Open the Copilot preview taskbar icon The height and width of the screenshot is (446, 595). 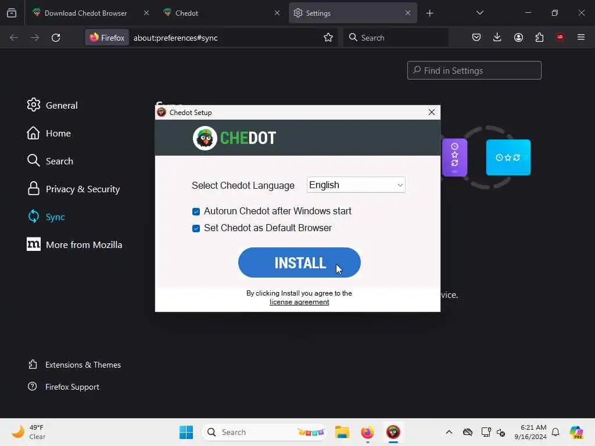[576, 432]
